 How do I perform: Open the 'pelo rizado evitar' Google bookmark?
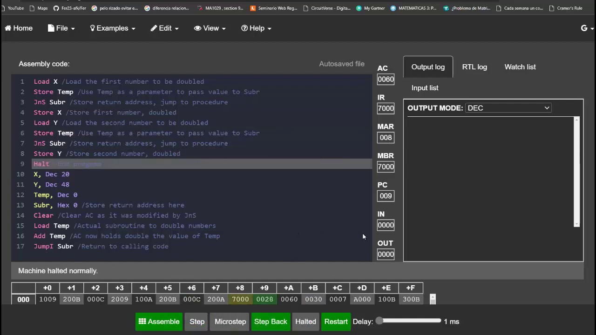point(115,8)
